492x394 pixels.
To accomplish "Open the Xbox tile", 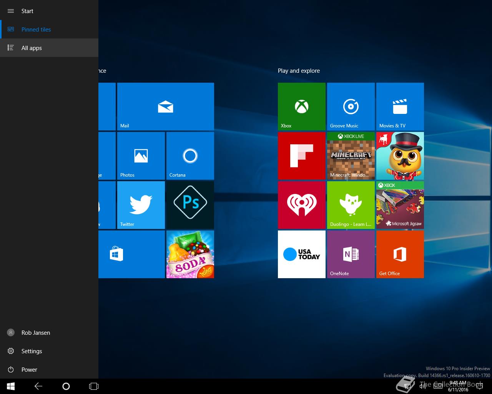I will (302, 107).
